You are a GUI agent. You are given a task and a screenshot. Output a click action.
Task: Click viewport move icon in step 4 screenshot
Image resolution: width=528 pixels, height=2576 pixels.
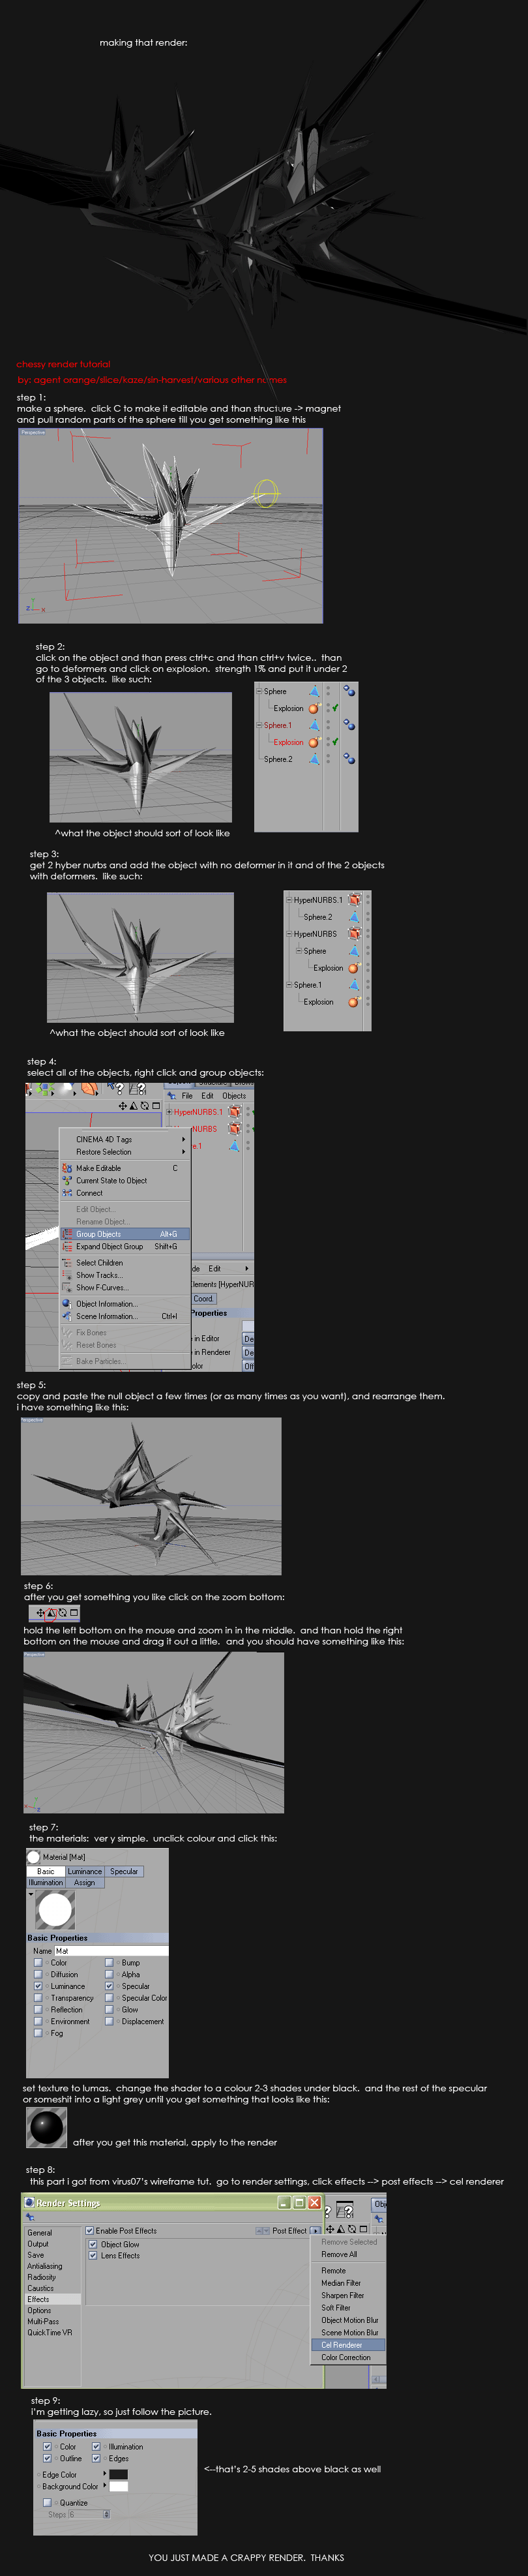[x=123, y=1106]
